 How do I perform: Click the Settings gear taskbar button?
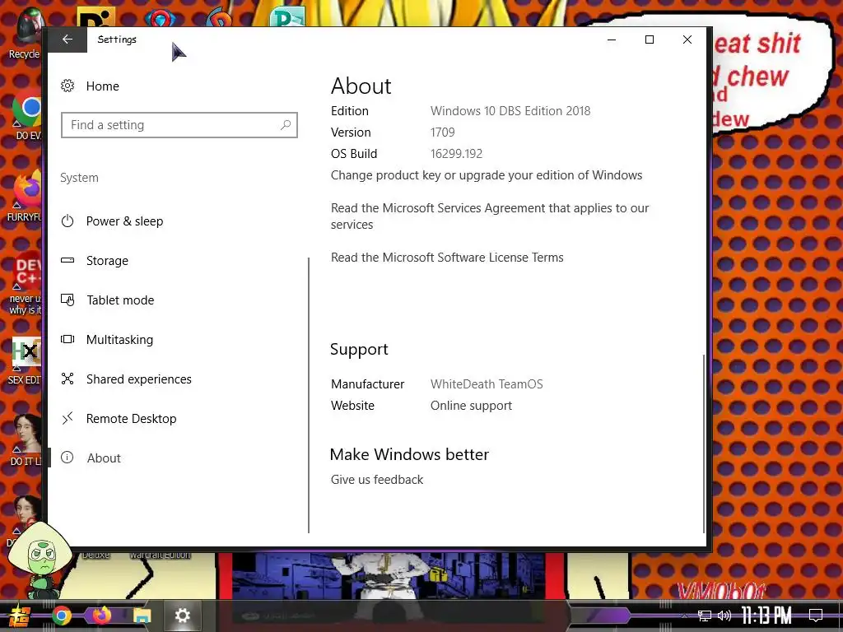point(182,616)
